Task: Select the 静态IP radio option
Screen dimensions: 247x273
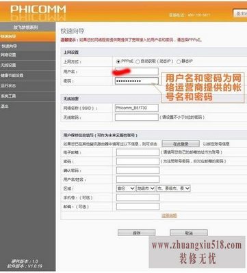Action: (x=179, y=61)
